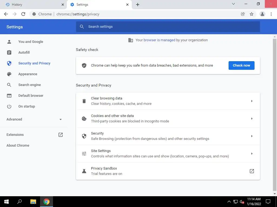Expand Cookies and other site data arrow

[x=252, y=119]
